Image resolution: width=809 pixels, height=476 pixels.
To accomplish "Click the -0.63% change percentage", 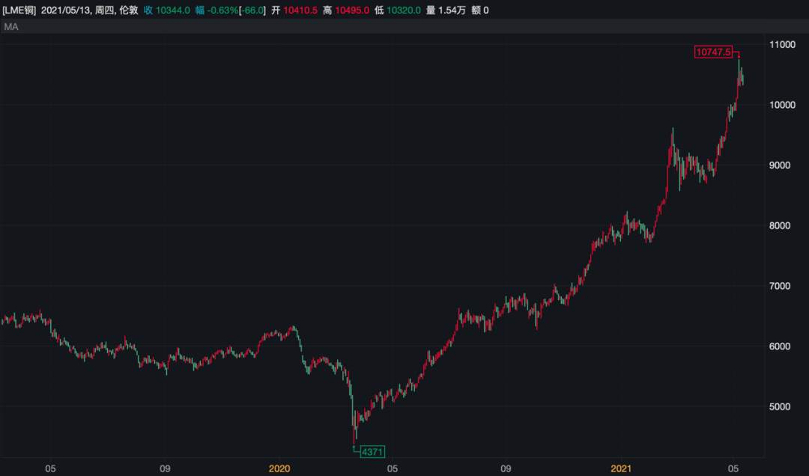I will pos(222,10).
